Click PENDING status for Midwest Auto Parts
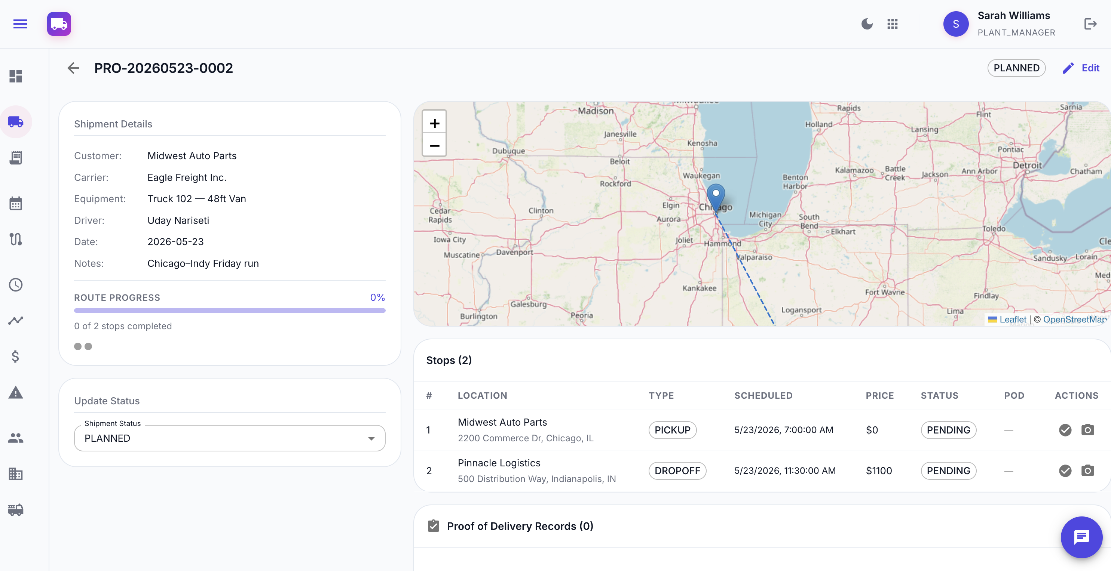The width and height of the screenshot is (1111, 571). (x=948, y=430)
